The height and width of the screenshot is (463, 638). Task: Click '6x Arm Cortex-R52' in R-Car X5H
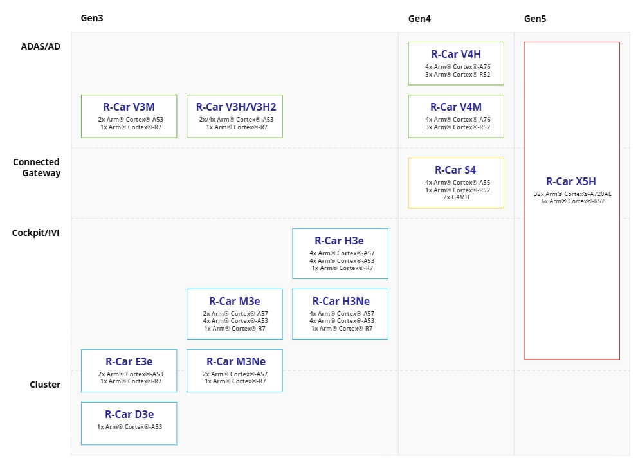(x=573, y=201)
